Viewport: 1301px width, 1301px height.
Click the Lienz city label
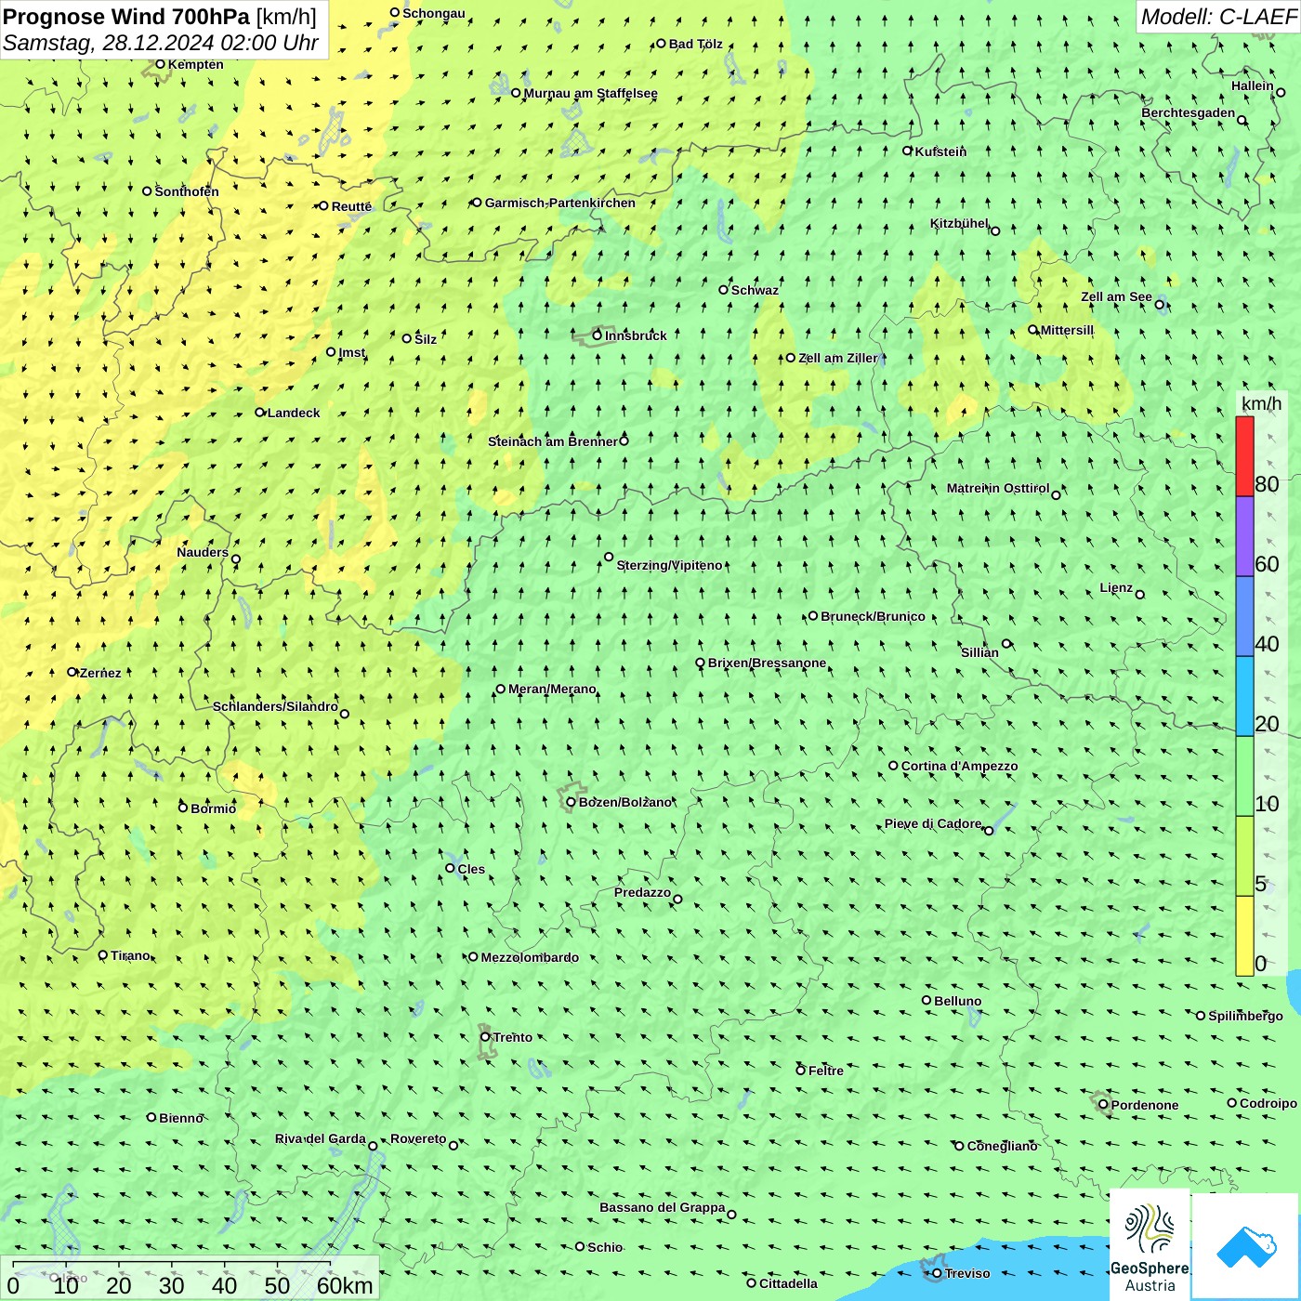click(1116, 588)
